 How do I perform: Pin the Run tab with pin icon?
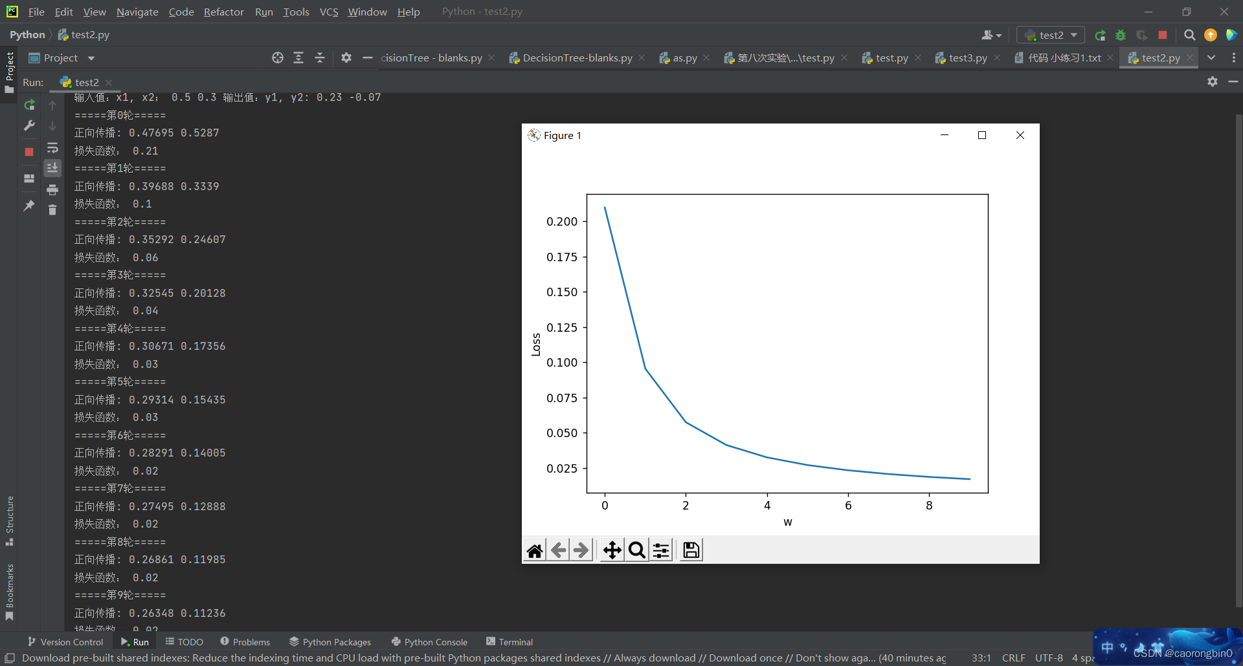tap(29, 206)
